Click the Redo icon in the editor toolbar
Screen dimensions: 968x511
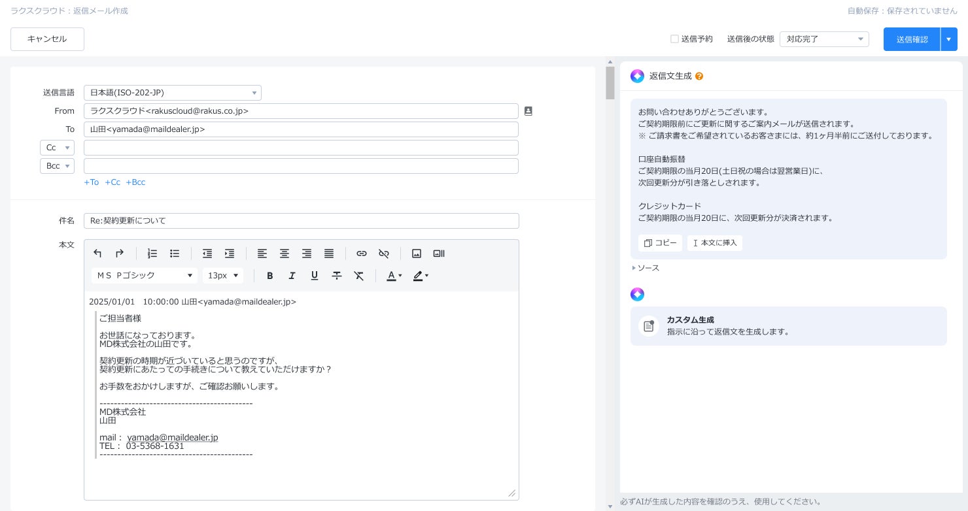[x=120, y=254]
